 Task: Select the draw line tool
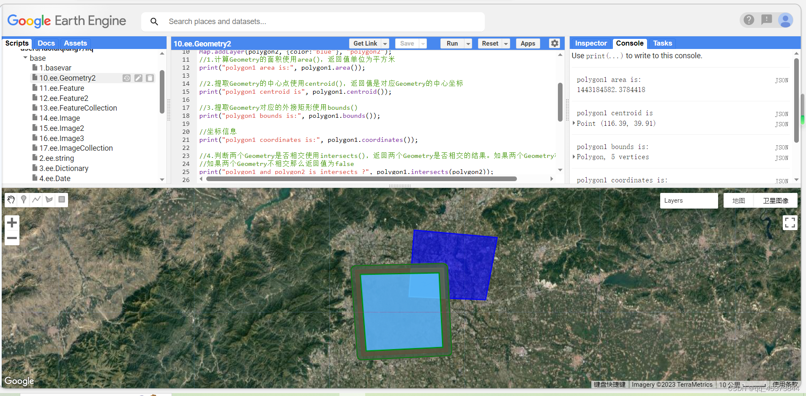coord(36,200)
